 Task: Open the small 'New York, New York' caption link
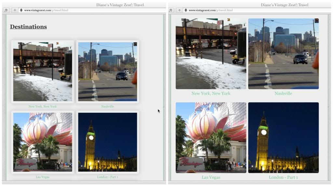click(x=43, y=106)
